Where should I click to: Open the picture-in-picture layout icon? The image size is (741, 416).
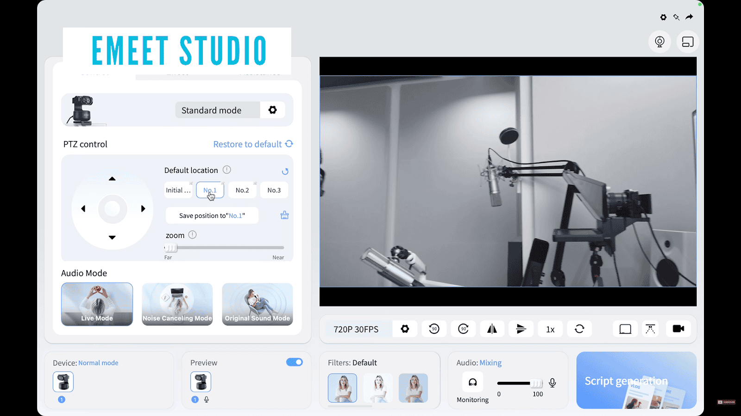point(688,42)
